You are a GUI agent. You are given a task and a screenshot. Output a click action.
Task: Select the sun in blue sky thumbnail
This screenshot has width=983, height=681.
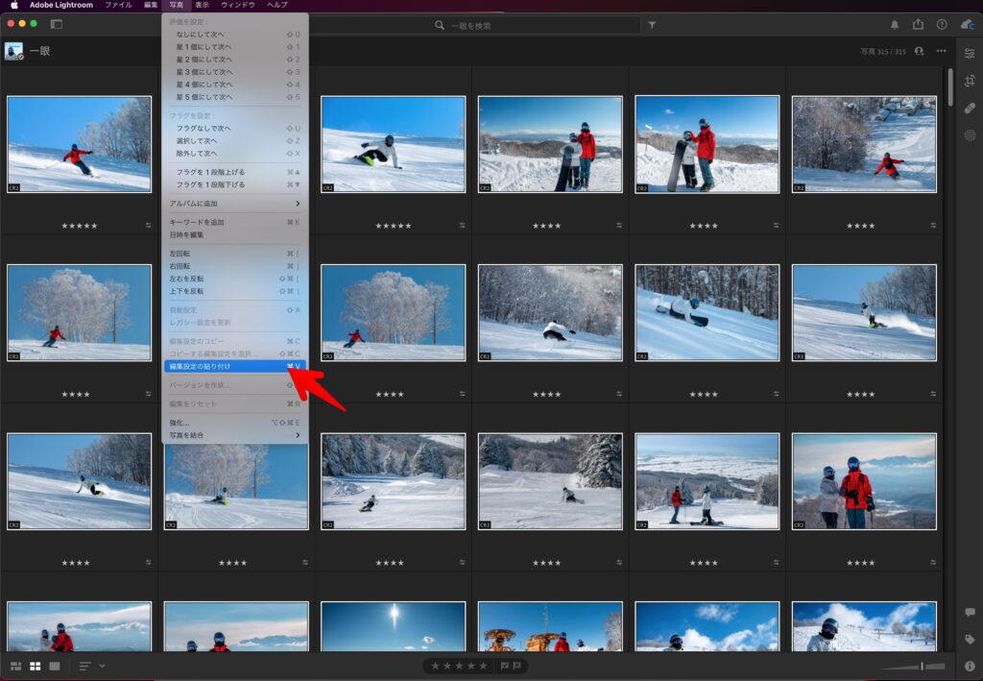click(393, 626)
